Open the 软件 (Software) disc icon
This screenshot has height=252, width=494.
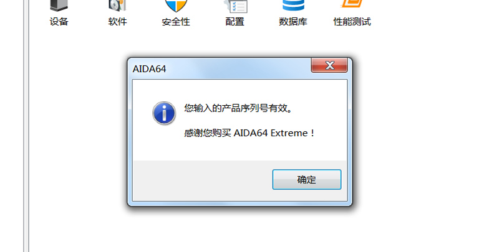pyautogui.click(x=117, y=6)
